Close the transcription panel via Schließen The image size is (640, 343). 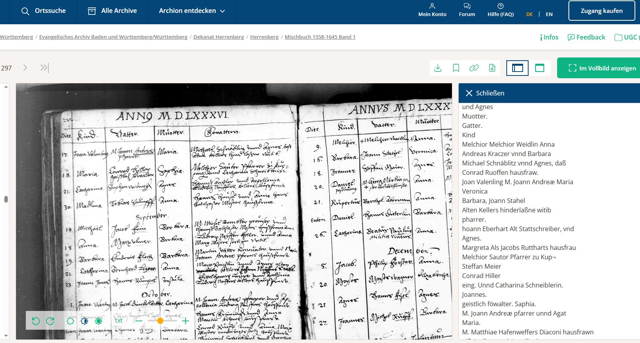click(485, 93)
